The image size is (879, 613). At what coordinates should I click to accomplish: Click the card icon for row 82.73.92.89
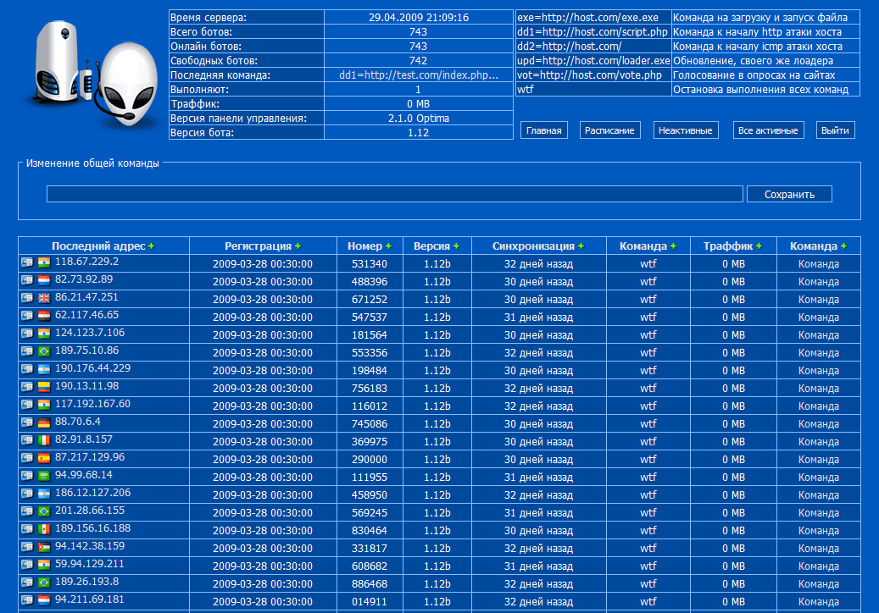pos(27,280)
